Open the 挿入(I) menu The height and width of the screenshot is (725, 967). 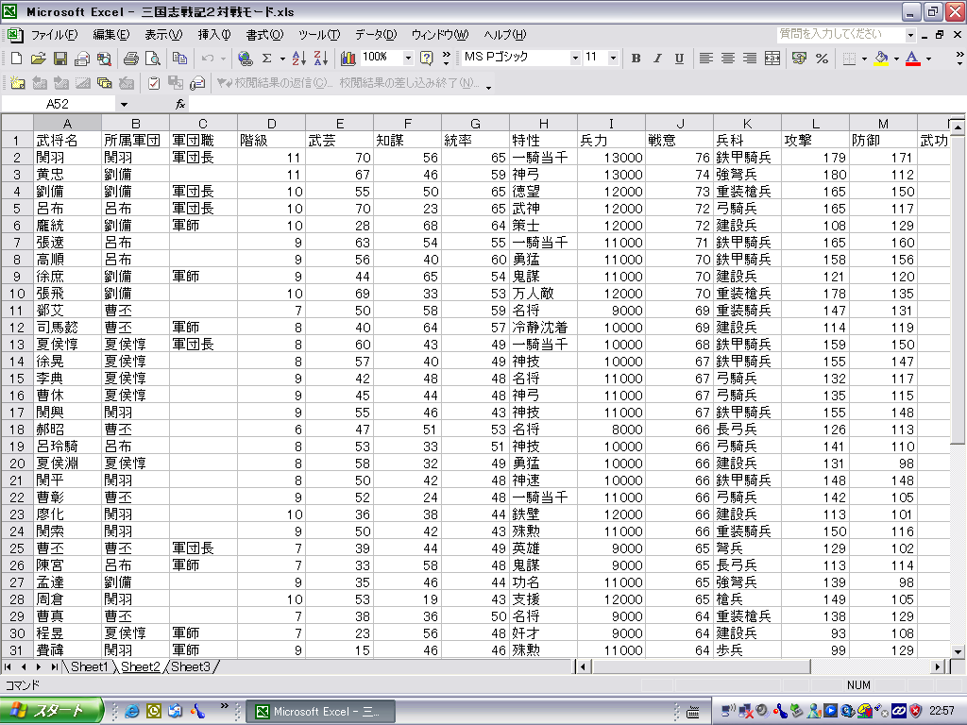click(214, 35)
